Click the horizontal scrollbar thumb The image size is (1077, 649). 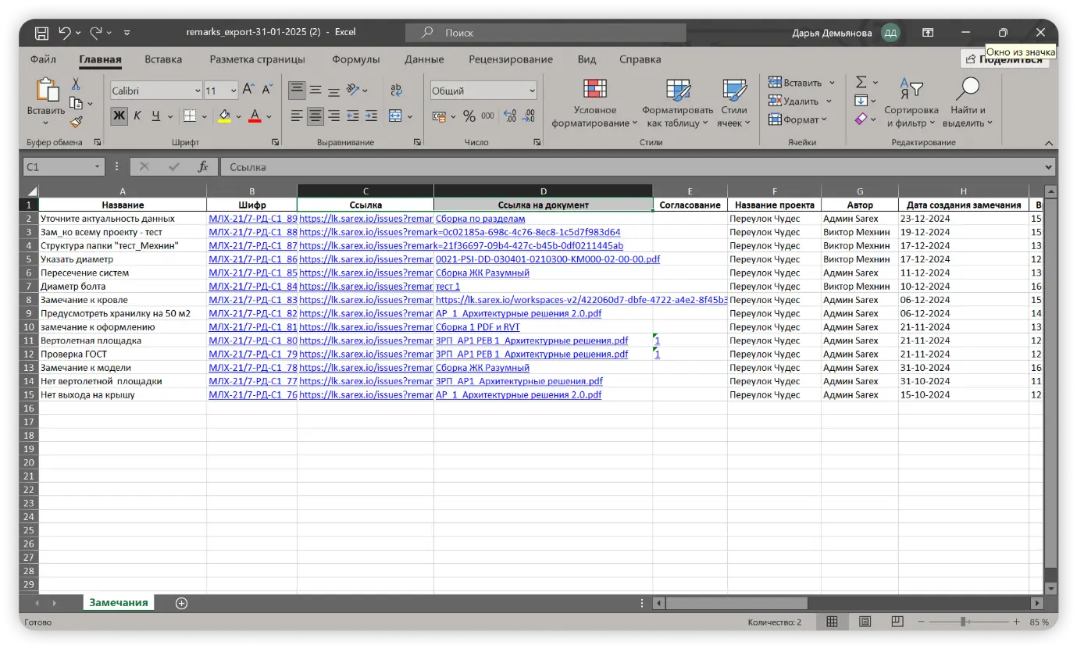click(736, 603)
